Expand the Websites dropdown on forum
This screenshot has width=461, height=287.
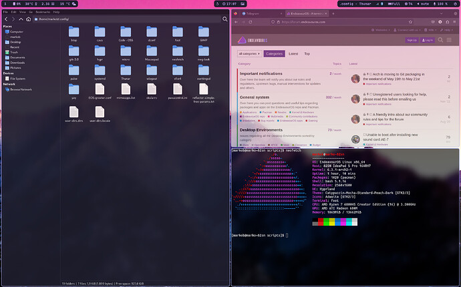381,30
